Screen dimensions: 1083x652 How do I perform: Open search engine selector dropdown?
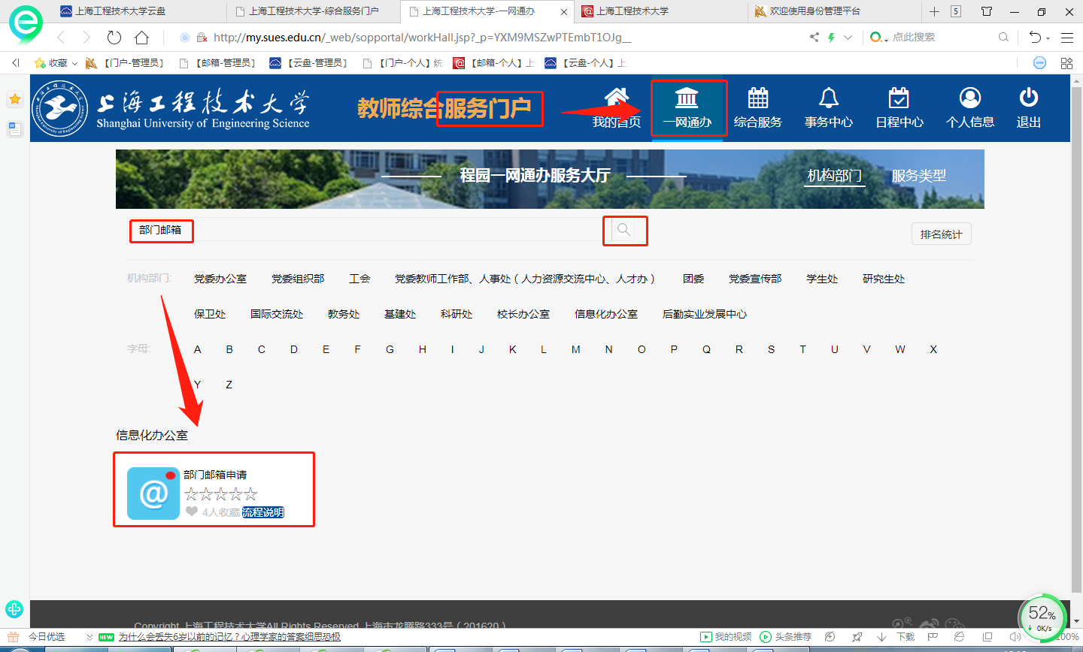pyautogui.click(x=879, y=38)
